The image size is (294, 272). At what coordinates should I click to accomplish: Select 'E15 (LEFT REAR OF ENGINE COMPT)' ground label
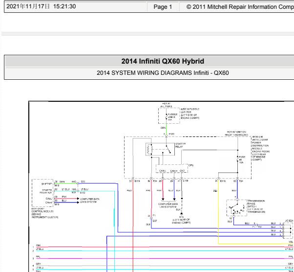(181, 220)
